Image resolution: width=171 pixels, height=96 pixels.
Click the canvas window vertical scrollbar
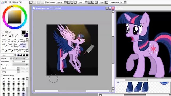(x=113, y=50)
